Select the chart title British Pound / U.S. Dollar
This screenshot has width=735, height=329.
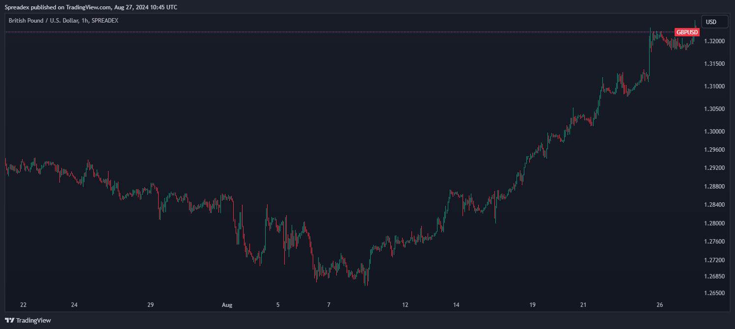tap(44, 21)
